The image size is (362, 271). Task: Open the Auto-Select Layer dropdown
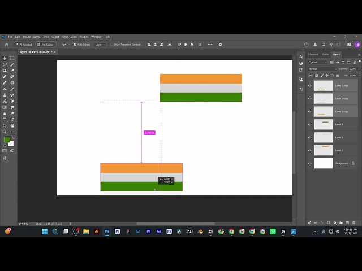point(100,45)
